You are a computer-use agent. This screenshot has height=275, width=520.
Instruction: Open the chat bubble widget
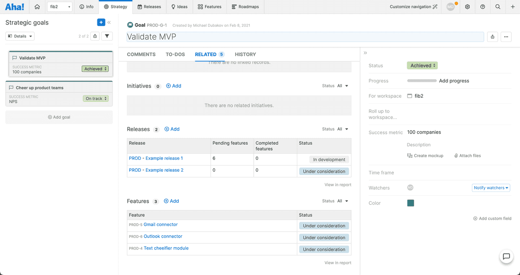506,257
